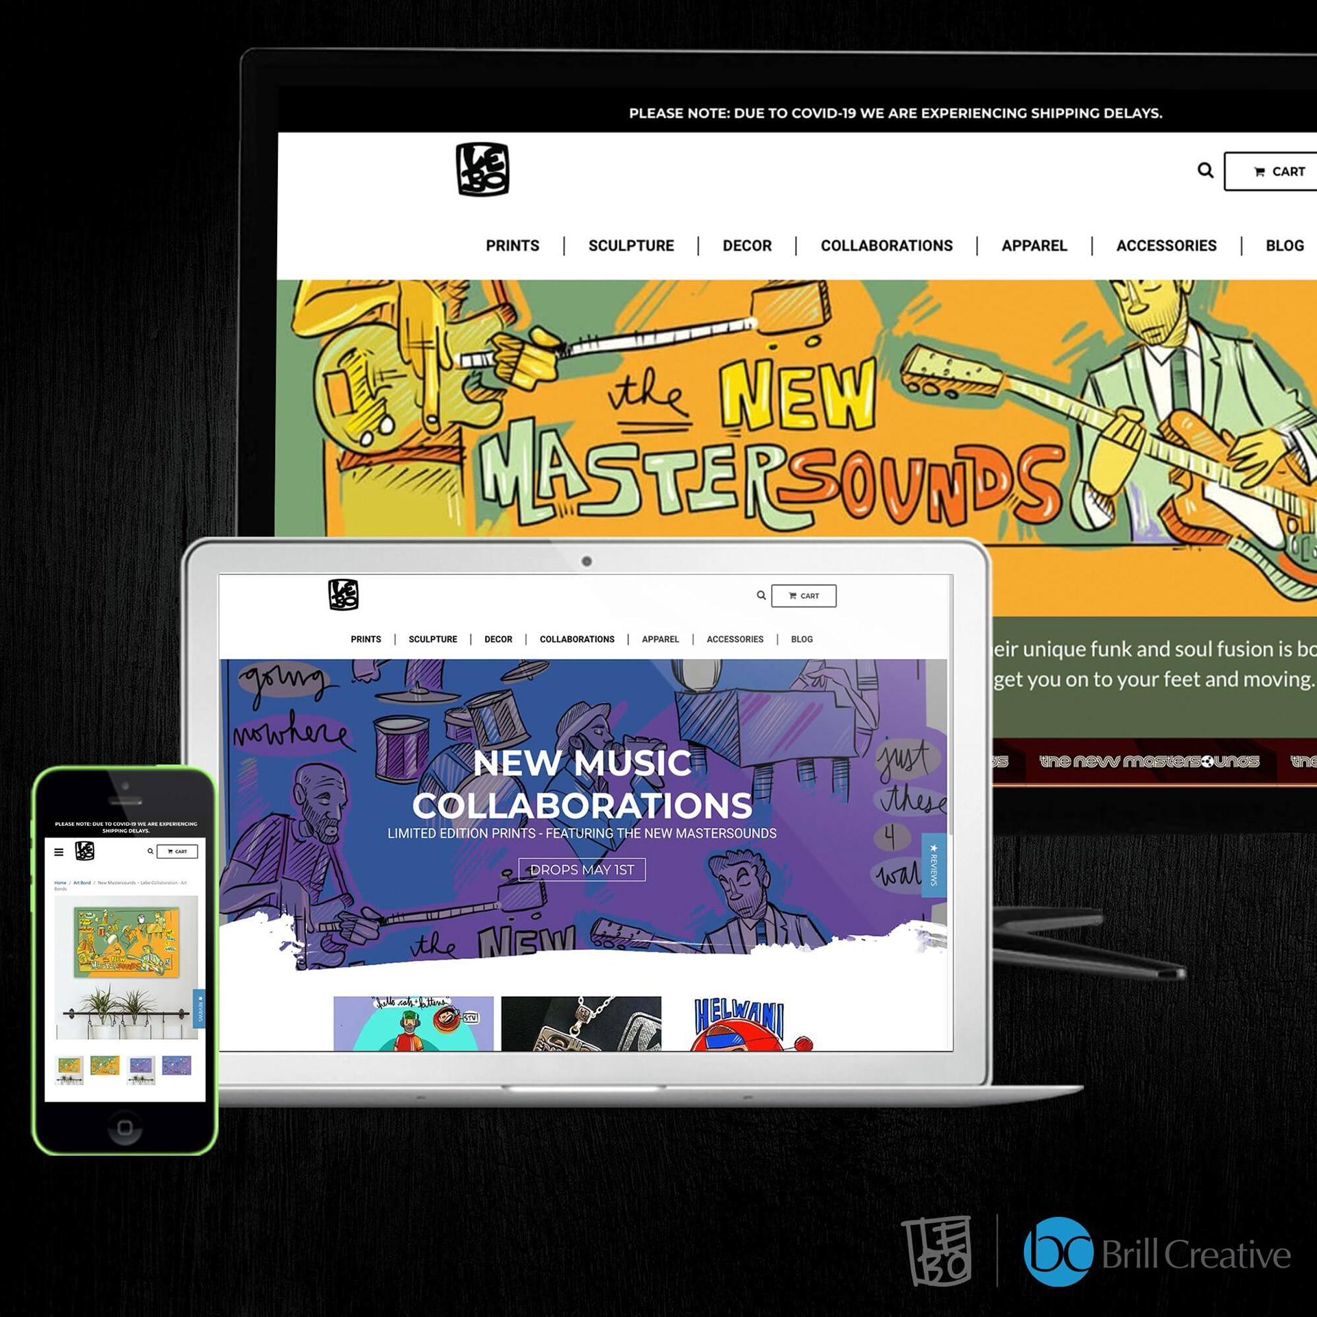Click the search magnifier on the large monitor
Viewport: 1317px width, 1317px height.
tap(1205, 170)
